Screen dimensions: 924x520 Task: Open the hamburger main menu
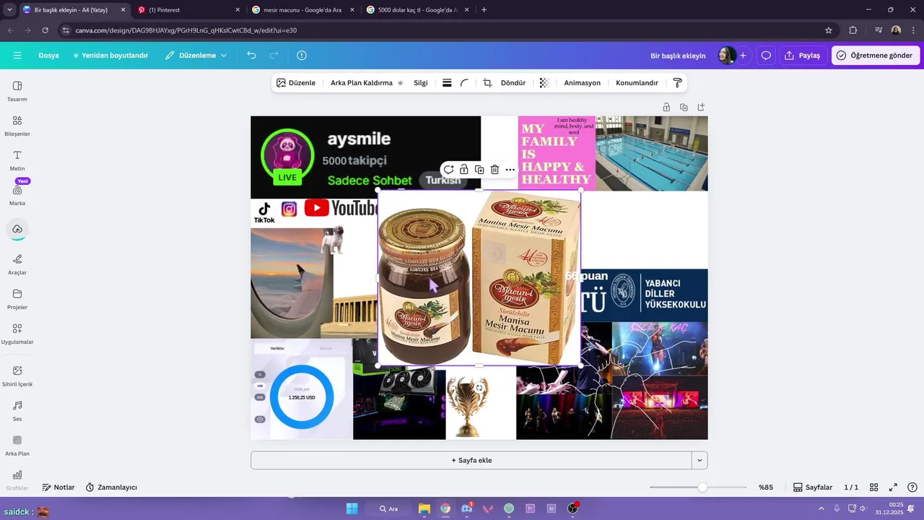click(x=17, y=56)
